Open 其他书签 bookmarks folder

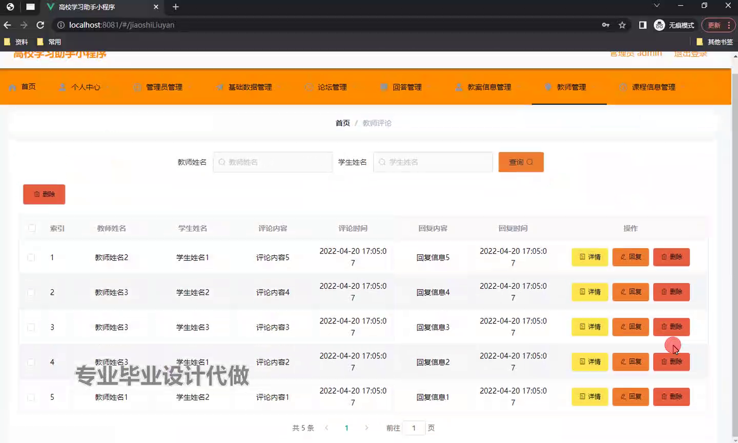coord(715,42)
